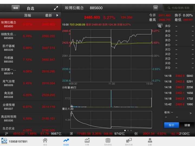The height and width of the screenshot is (146, 195).
Task: Switch to the 详细 detail view
Action: click(187, 125)
